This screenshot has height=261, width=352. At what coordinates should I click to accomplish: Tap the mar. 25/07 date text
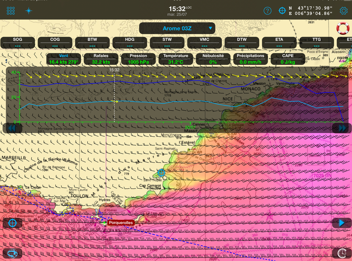tap(177, 14)
